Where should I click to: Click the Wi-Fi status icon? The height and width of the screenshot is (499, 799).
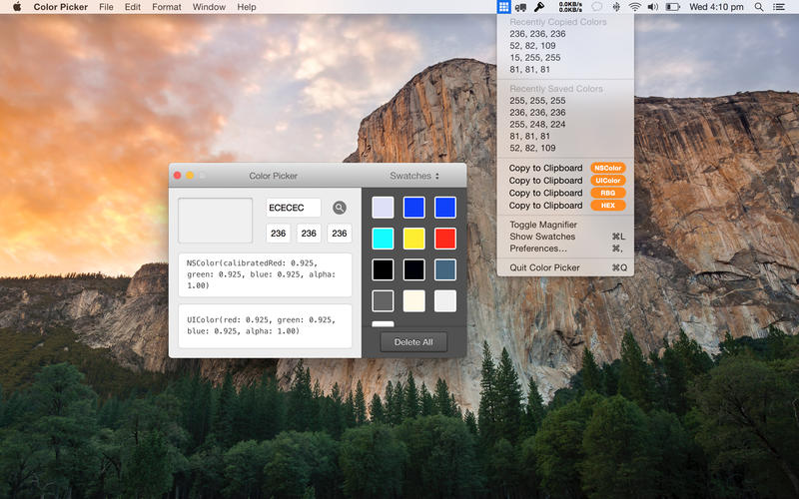634,7
